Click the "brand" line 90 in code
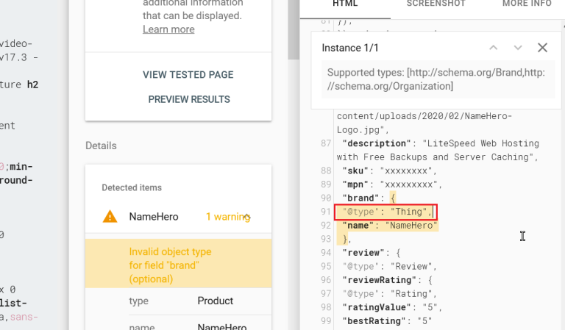 pyautogui.click(x=369, y=198)
